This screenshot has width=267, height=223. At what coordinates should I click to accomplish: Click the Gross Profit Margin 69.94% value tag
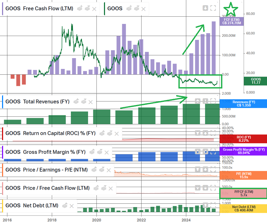click(x=243, y=151)
